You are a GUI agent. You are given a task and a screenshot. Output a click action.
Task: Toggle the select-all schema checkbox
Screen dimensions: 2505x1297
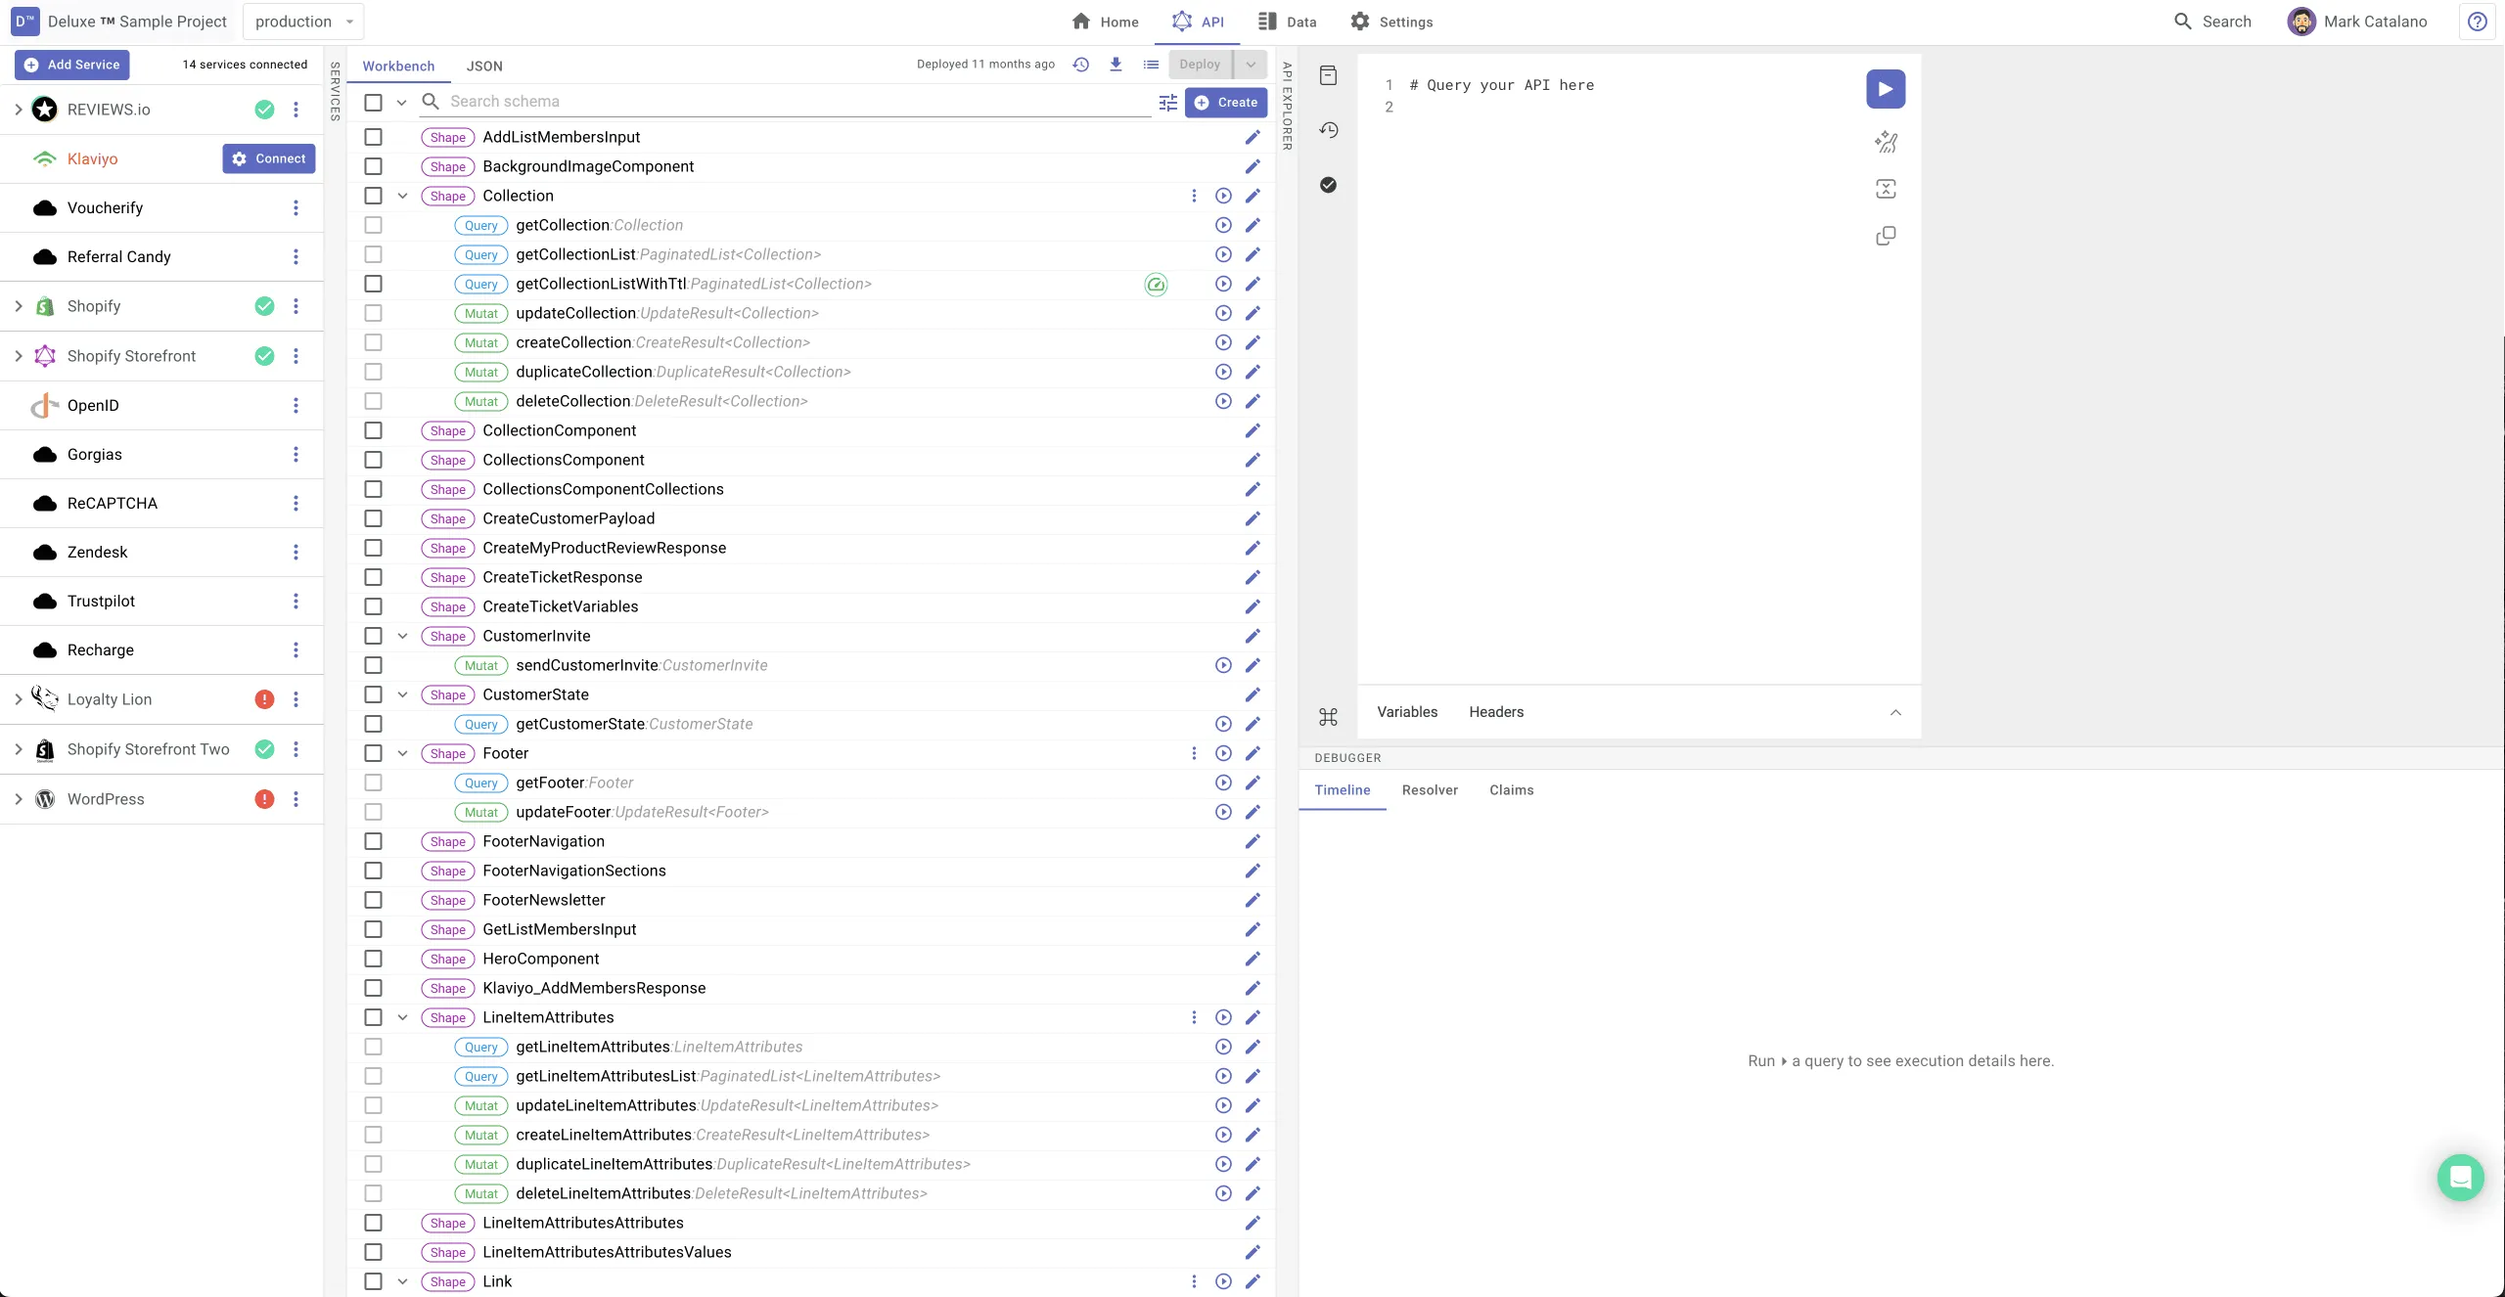pyautogui.click(x=373, y=102)
